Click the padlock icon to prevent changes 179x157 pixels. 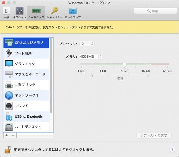pos(8,150)
